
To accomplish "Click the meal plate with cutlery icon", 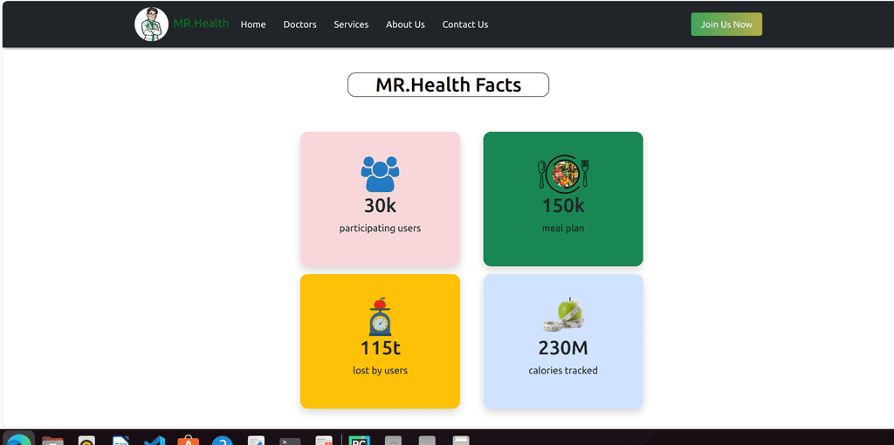I will pyautogui.click(x=563, y=174).
